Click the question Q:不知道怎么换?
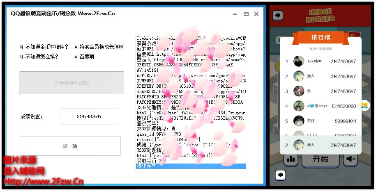Image resolution: width=376 pixels, height=191 pixels. [39, 57]
